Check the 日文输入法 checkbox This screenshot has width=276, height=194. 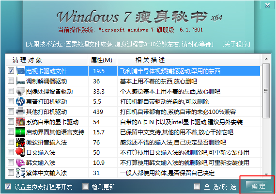(11, 152)
